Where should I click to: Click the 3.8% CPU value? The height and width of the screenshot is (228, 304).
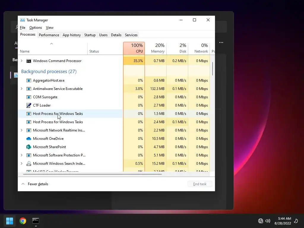click(139, 89)
